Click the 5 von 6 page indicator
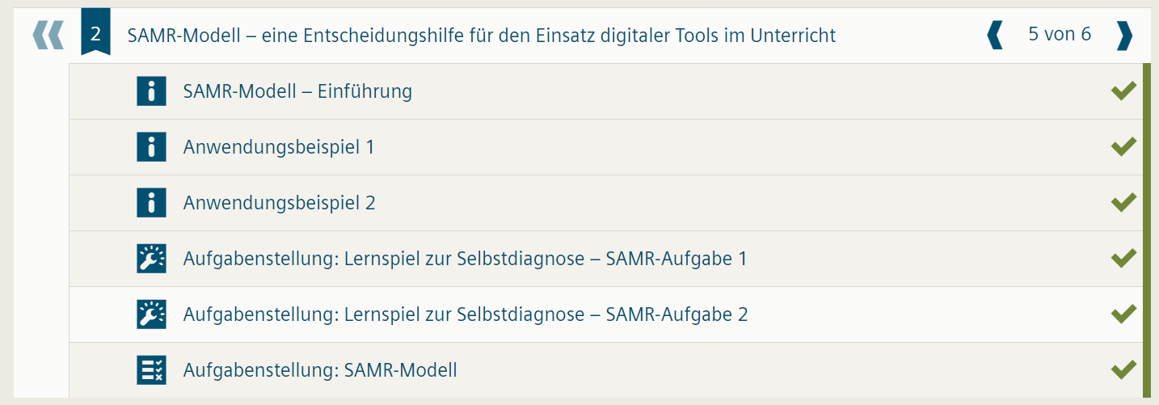Viewport: 1159px width, 405px height. [1060, 34]
